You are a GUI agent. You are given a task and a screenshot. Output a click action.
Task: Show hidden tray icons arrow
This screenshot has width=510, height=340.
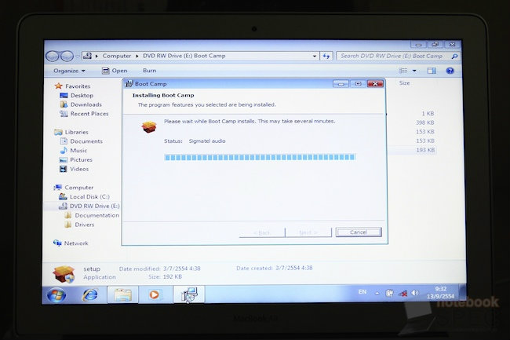click(x=377, y=294)
